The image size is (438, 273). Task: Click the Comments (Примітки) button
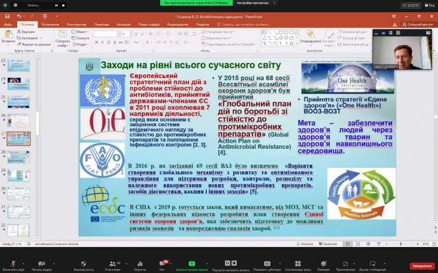328,244
